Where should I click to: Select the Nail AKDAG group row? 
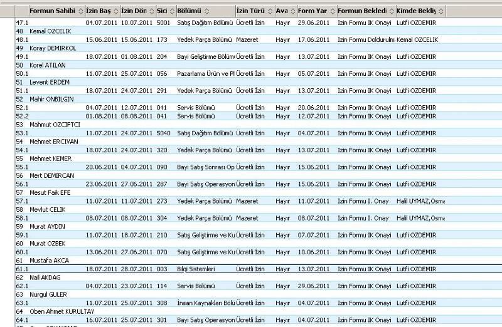(259, 278)
